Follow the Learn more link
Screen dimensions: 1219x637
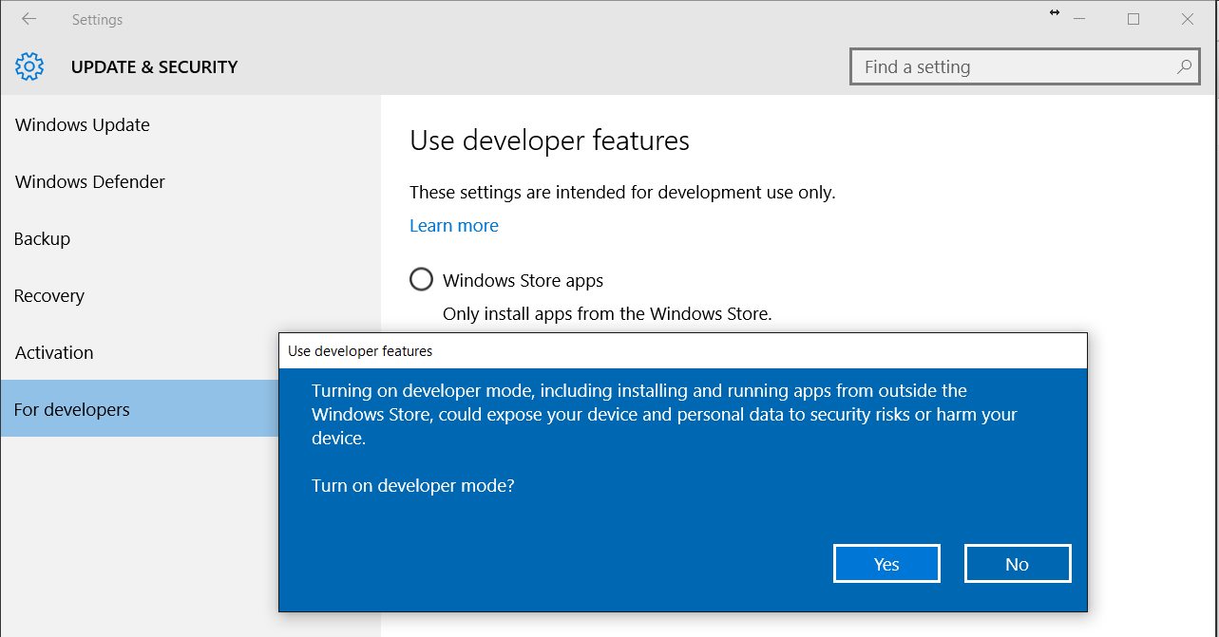click(x=454, y=225)
